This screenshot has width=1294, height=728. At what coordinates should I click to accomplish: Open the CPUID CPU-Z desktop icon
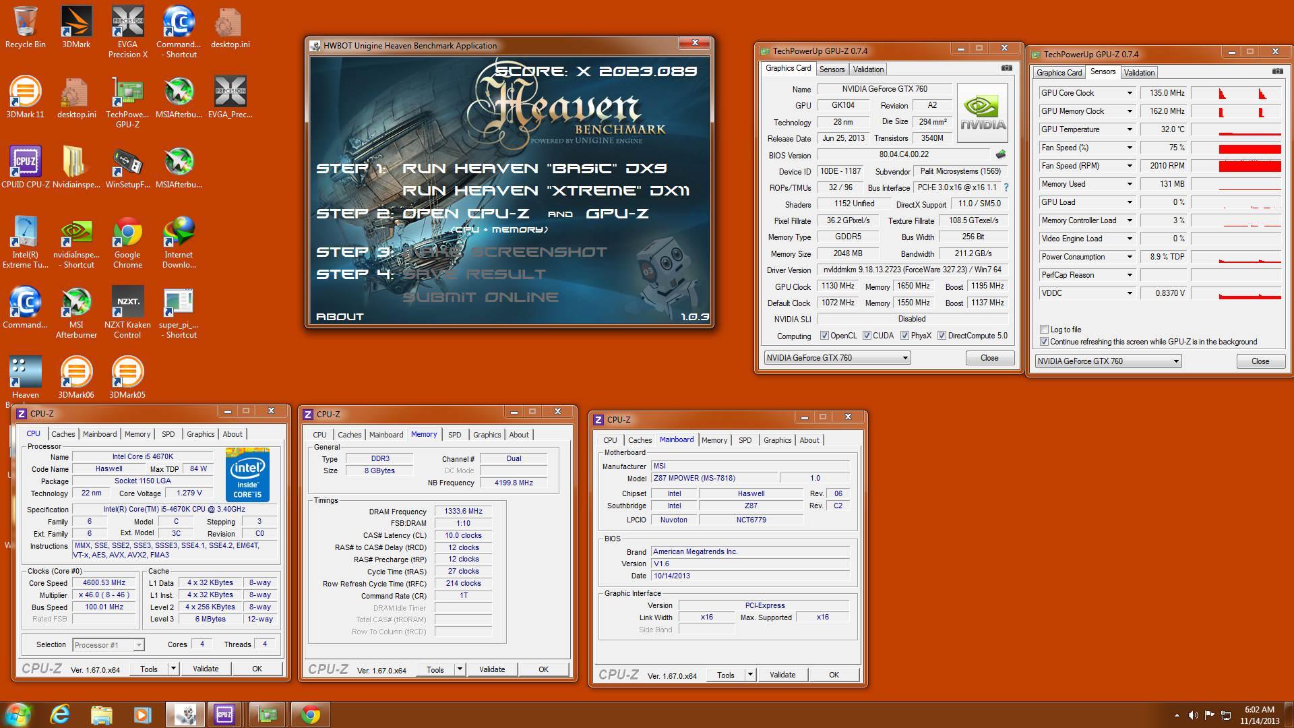(26, 167)
